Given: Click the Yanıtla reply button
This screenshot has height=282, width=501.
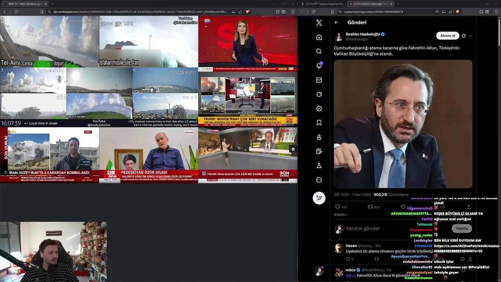Looking at the screenshot, I should coord(461,228).
